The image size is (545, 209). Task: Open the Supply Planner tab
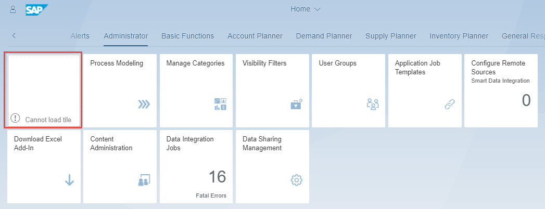point(391,36)
